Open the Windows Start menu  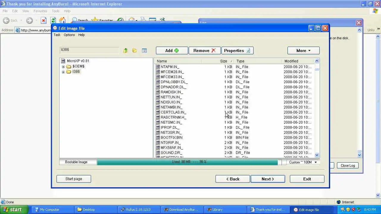pyautogui.click(x=14, y=210)
